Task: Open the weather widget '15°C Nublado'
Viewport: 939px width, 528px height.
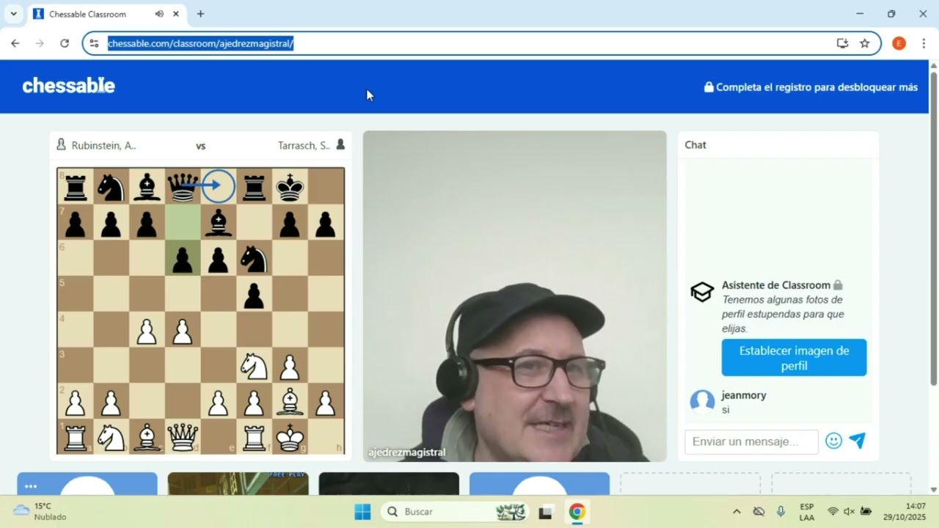Action: 40,511
